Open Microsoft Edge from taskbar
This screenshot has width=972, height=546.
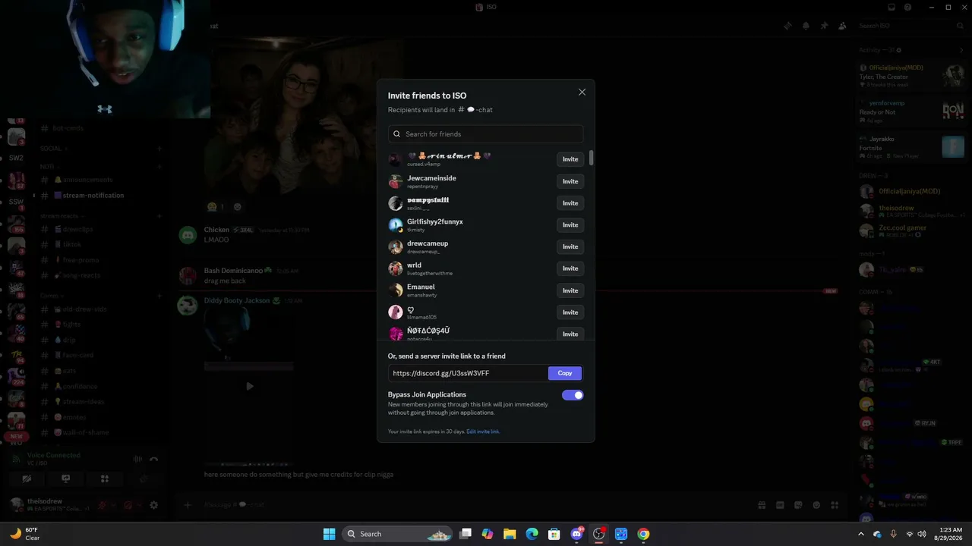pos(532,534)
